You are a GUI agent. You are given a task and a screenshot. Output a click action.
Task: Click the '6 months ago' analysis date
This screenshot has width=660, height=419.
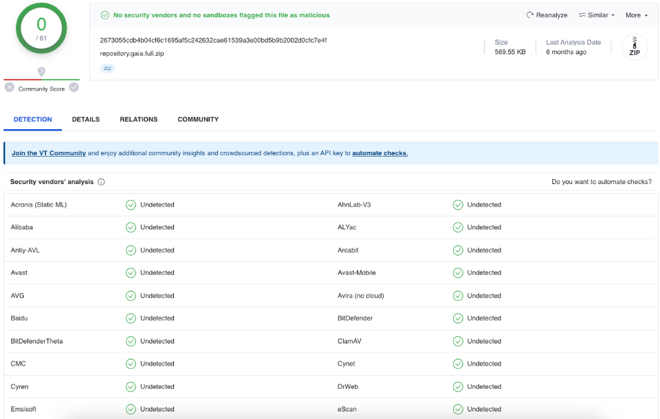[x=566, y=52]
